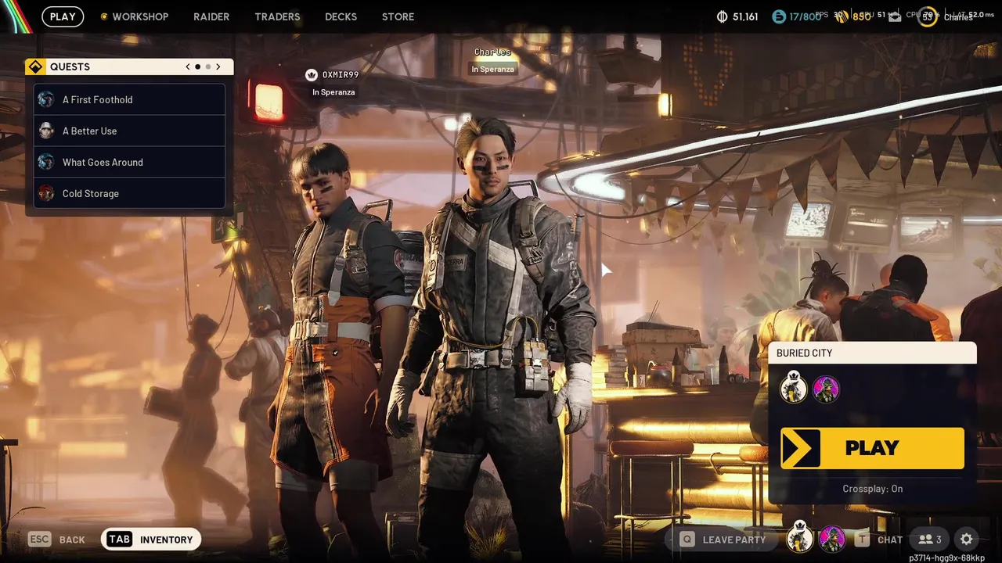Click the Q key hint icon
1002x563 pixels.
click(x=687, y=540)
